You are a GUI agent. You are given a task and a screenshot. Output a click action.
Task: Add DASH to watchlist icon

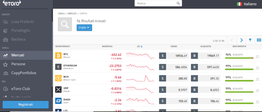click(x=258, y=102)
